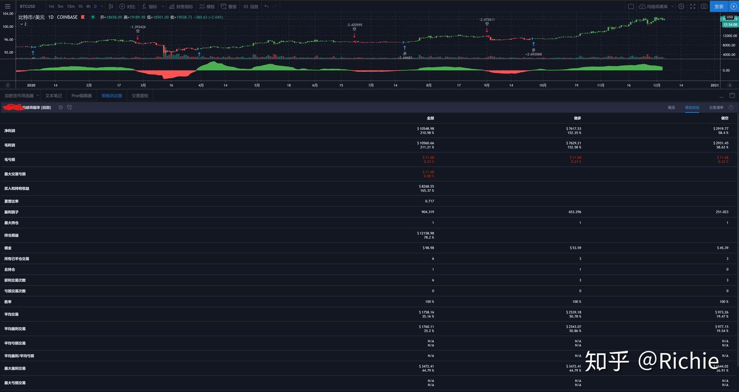Click the 2020 label on the timeline axis
The width and height of the screenshot is (739, 392).
pyautogui.click(x=31, y=85)
